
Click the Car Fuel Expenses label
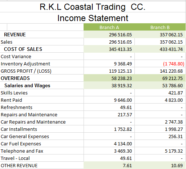coord(21,144)
